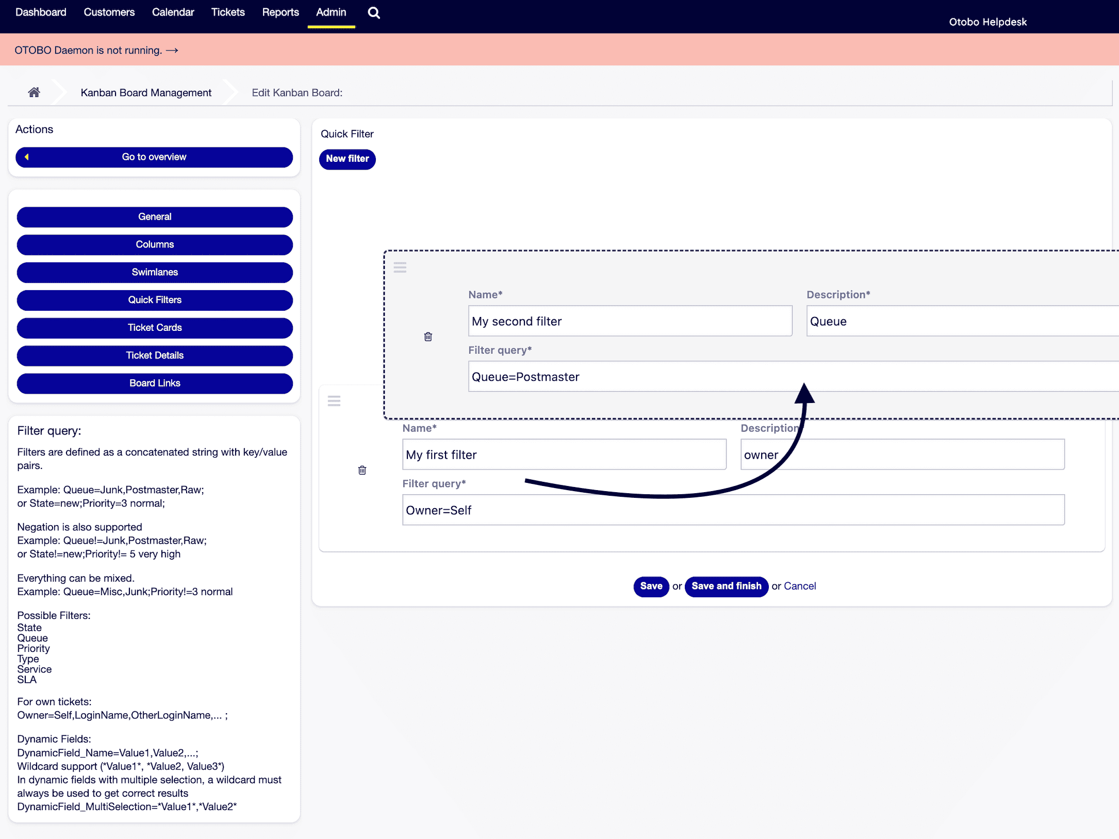The image size is (1119, 839).
Task: Open the Board Links section
Action: [x=155, y=383]
